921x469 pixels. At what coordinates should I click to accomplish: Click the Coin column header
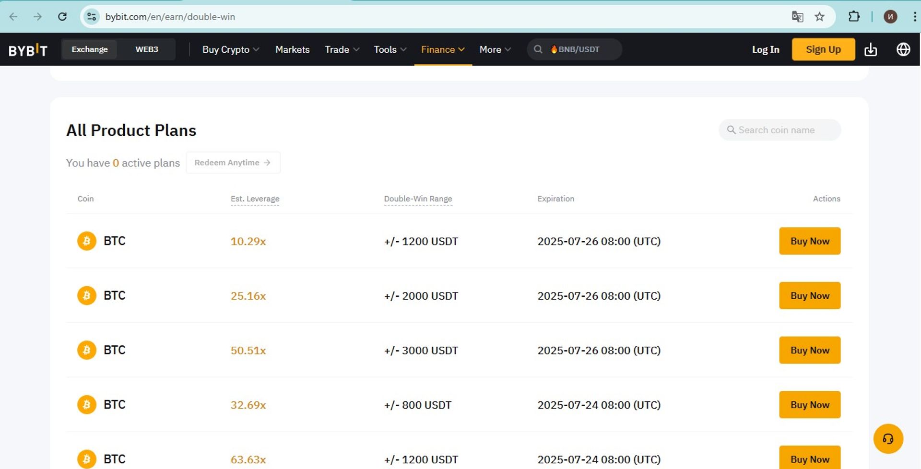tap(85, 199)
